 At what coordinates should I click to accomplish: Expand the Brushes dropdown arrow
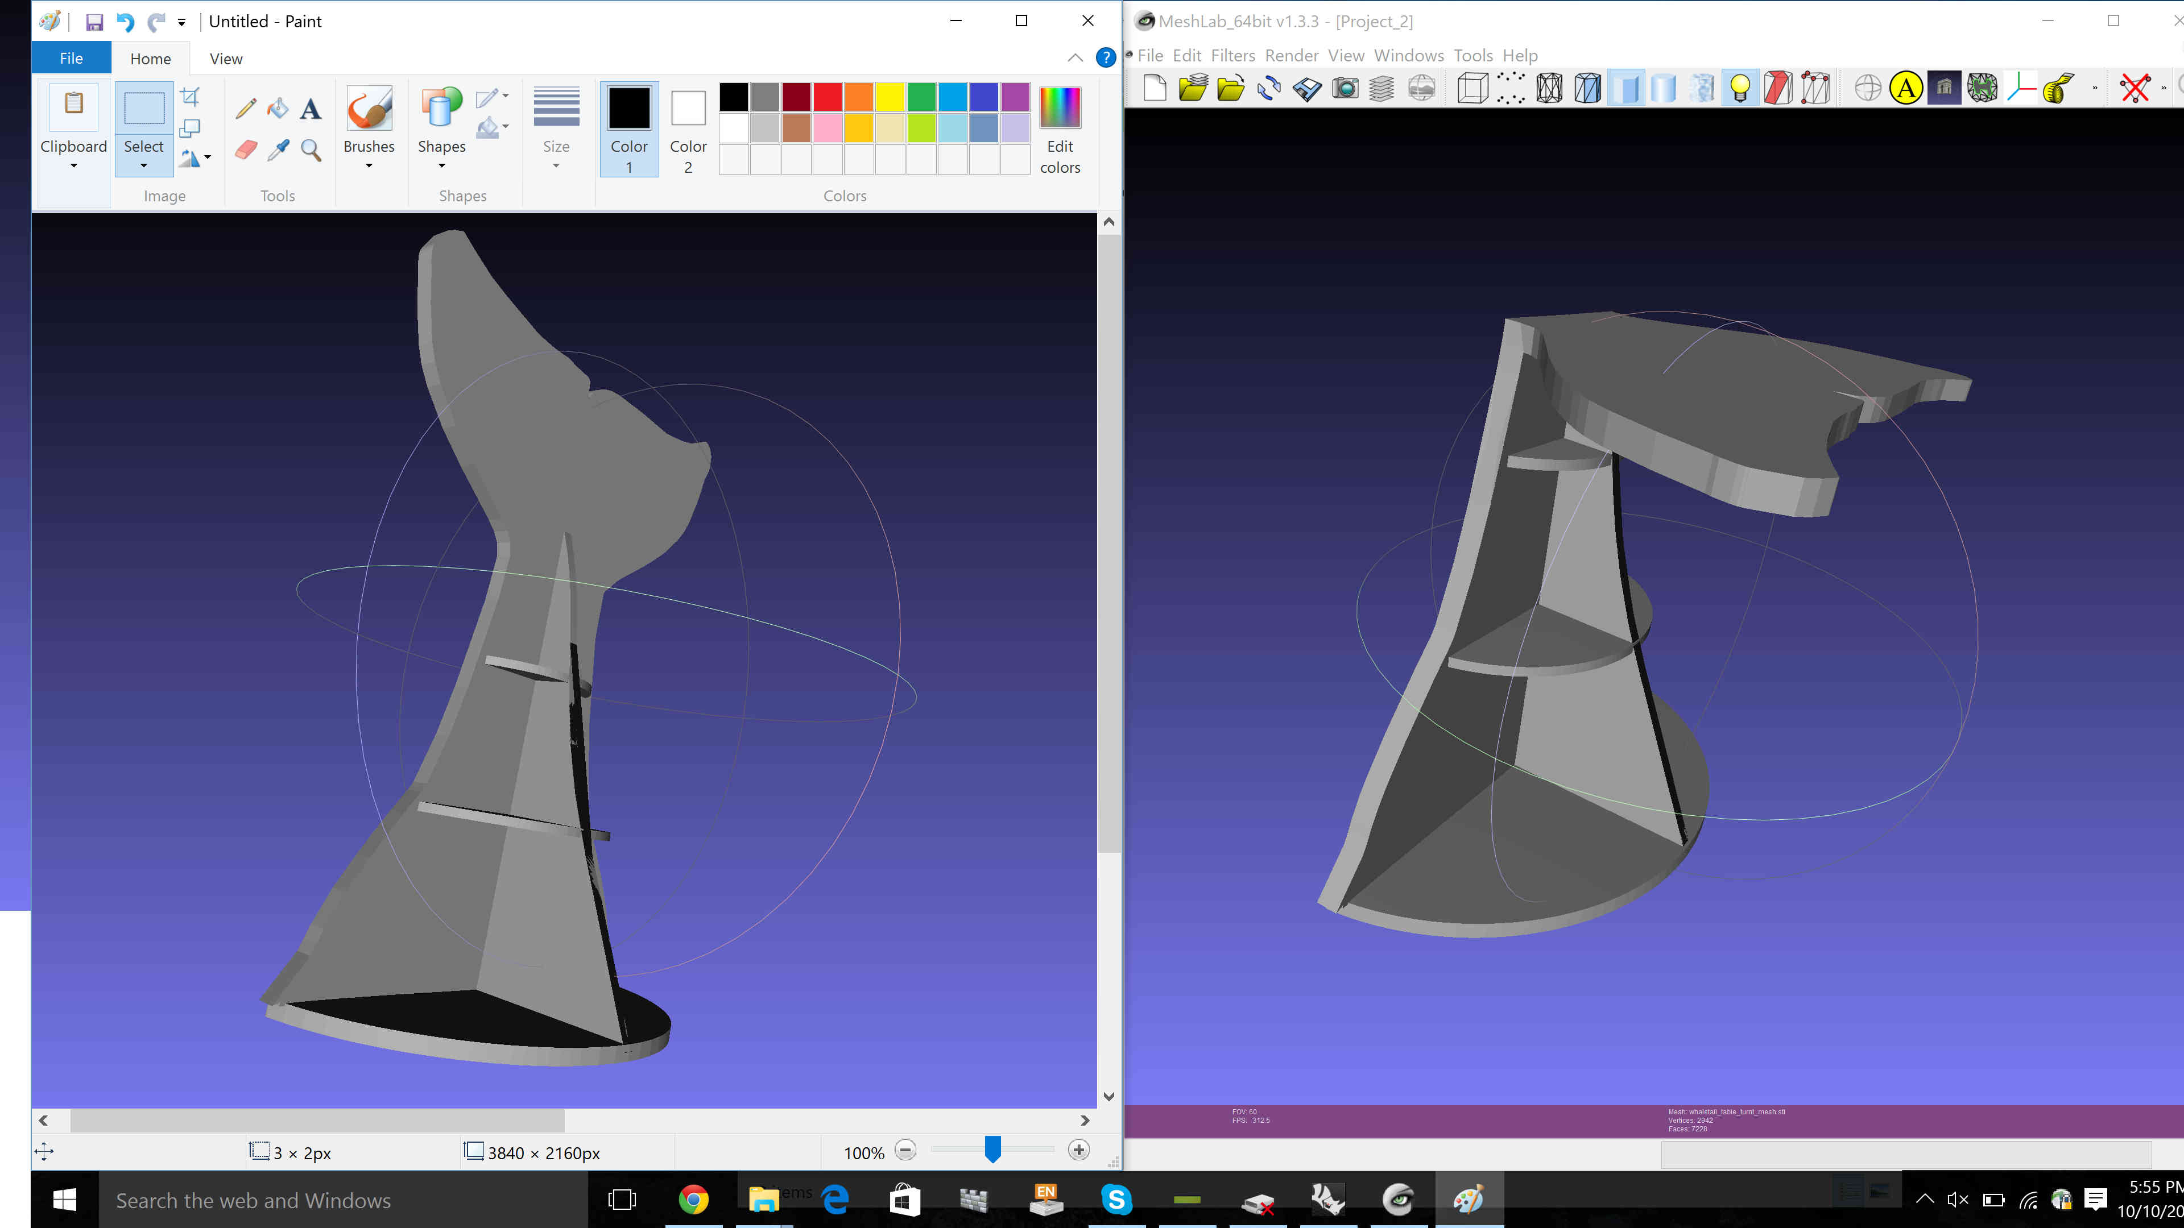click(369, 166)
